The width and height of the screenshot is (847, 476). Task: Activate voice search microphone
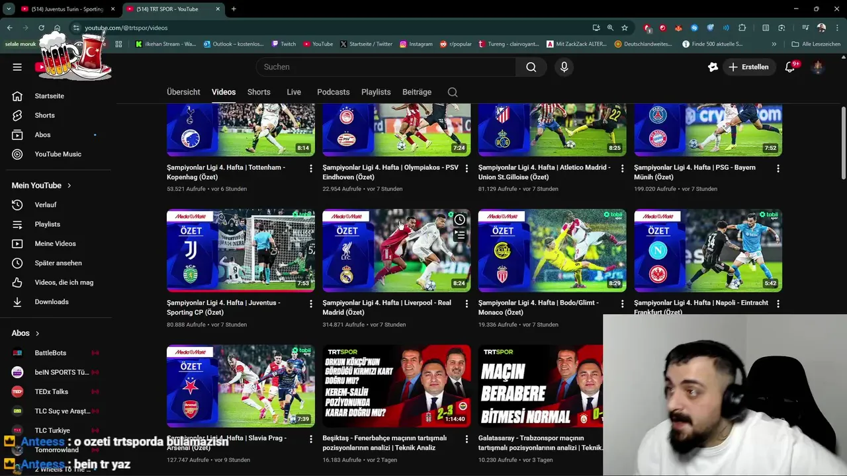pos(564,67)
